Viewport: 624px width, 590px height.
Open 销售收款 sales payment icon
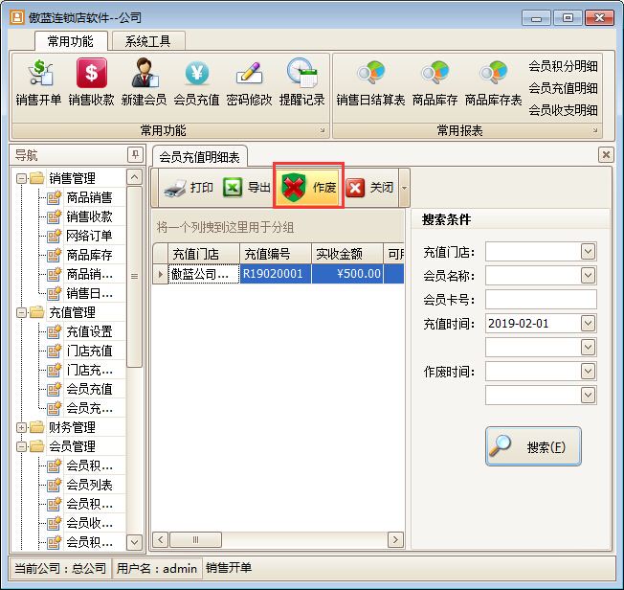coord(91,82)
